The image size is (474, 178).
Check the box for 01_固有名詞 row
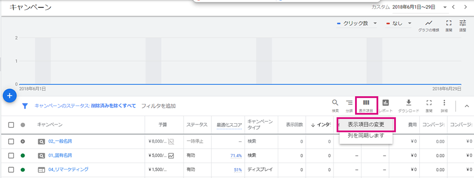(11, 156)
